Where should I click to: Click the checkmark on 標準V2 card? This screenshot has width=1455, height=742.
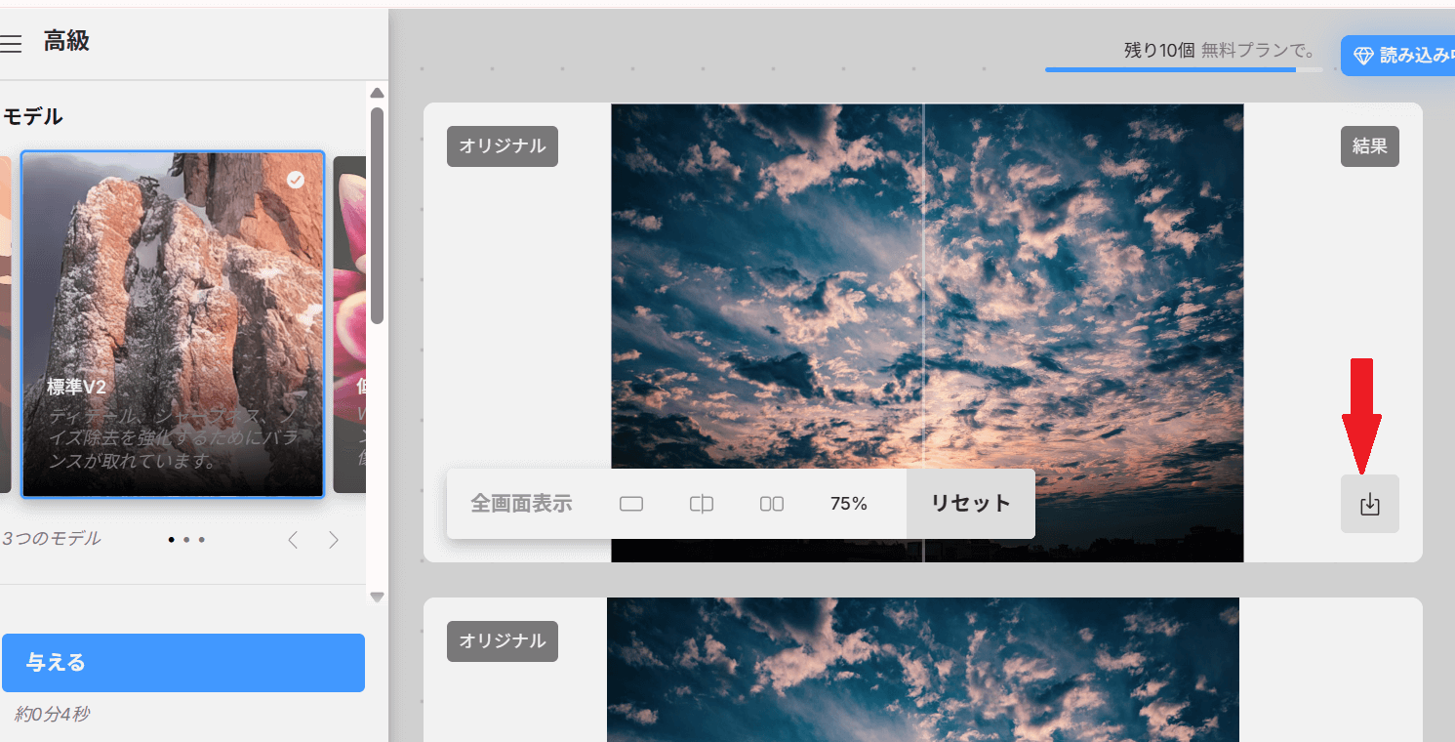point(296,180)
